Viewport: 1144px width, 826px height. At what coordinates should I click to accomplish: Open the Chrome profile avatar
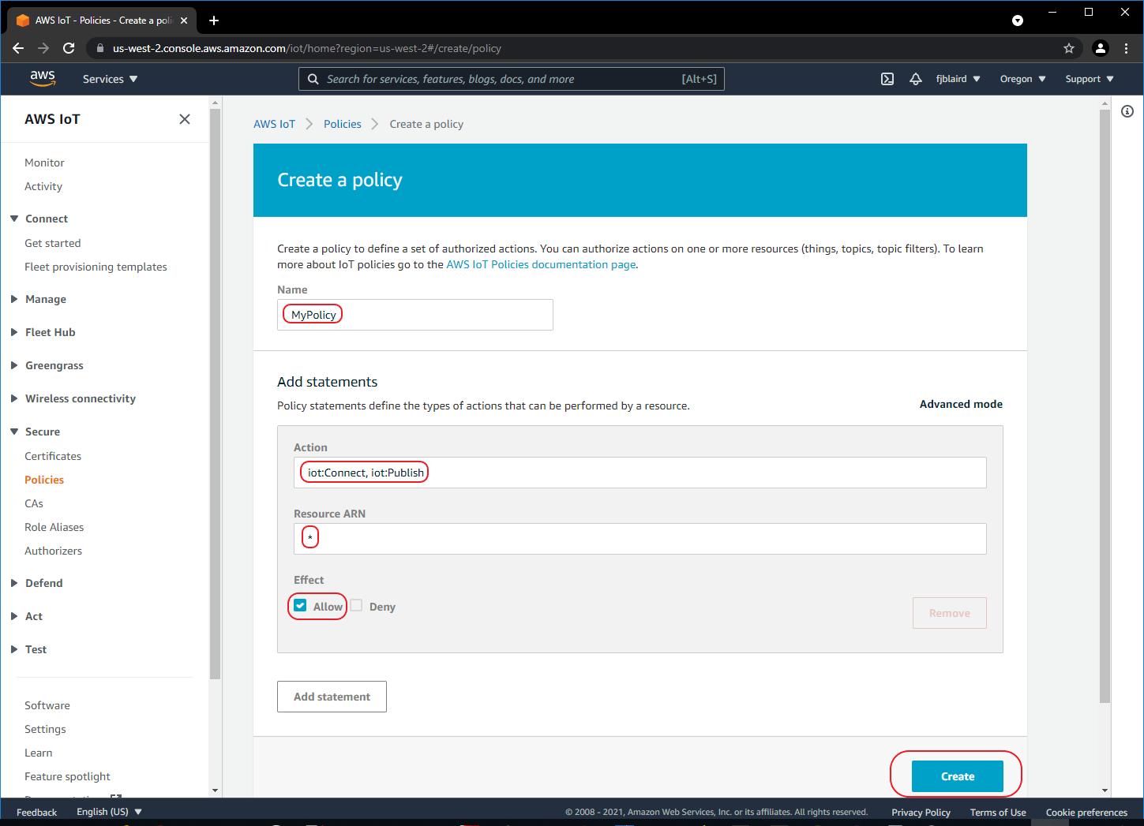pyautogui.click(x=1100, y=48)
